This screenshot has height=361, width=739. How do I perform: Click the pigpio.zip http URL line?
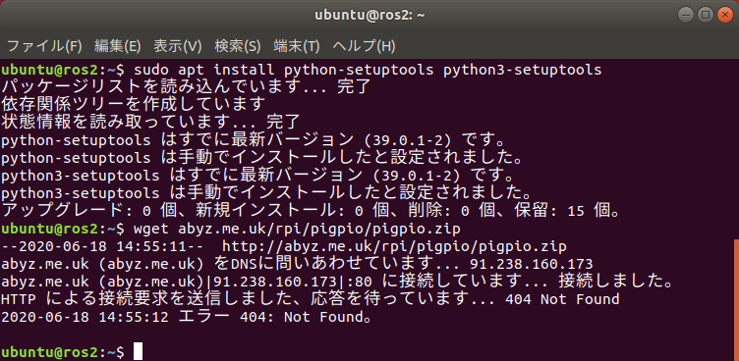[x=284, y=246]
